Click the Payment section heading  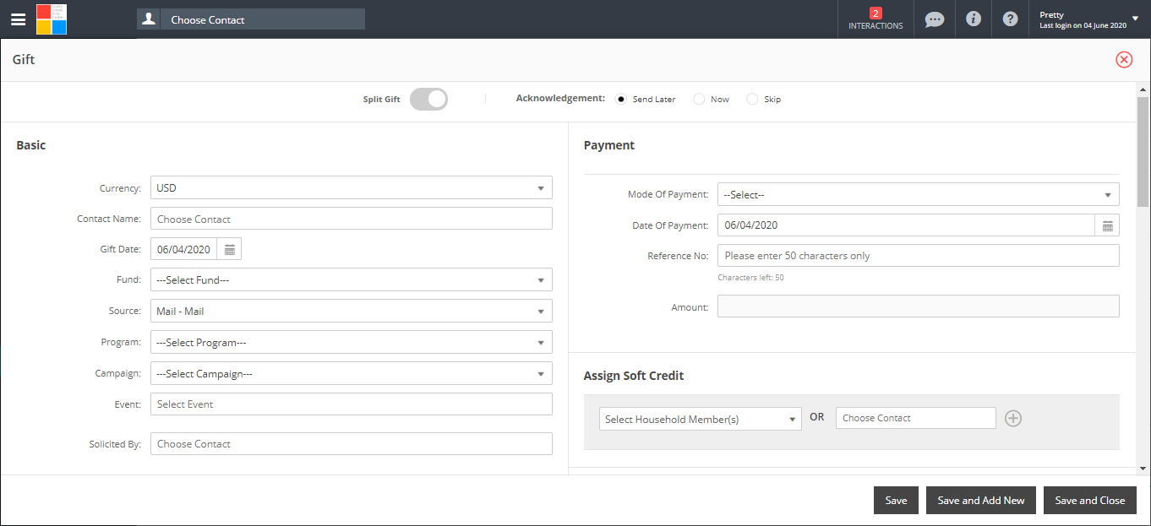click(609, 145)
